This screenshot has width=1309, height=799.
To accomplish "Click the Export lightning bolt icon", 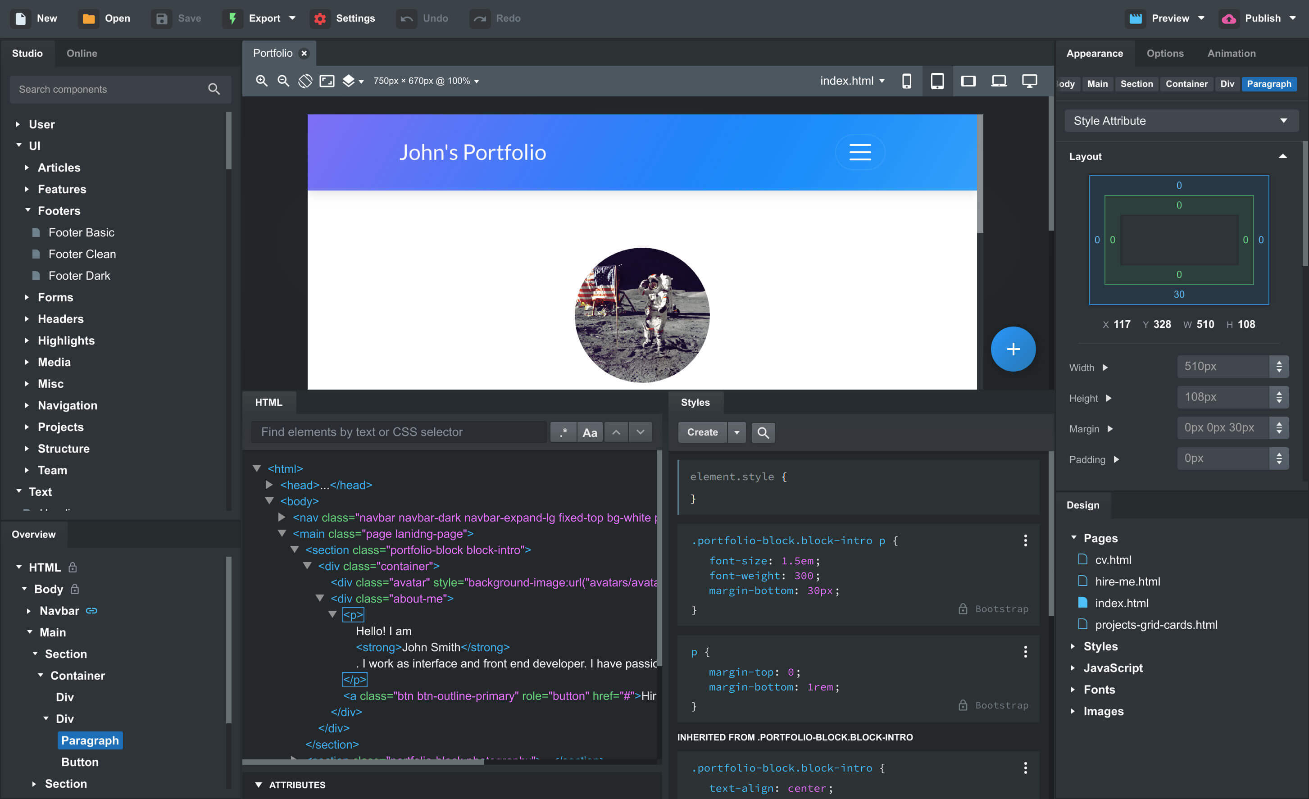I will click(234, 18).
